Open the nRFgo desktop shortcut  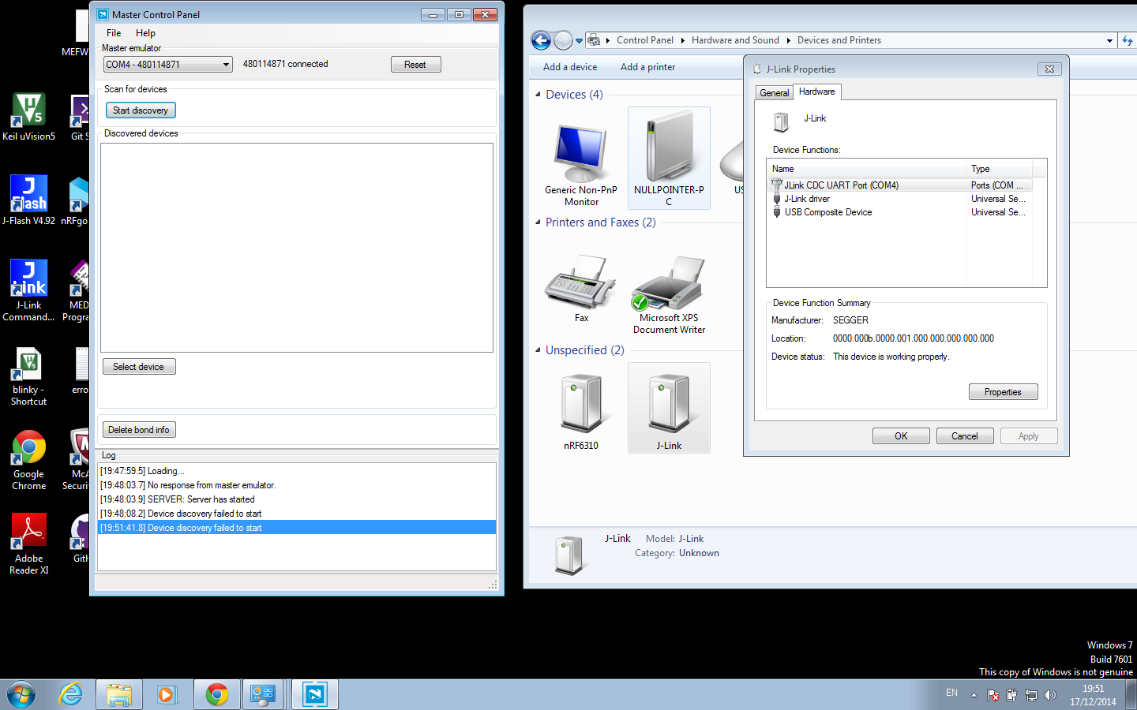pyautogui.click(x=74, y=200)
